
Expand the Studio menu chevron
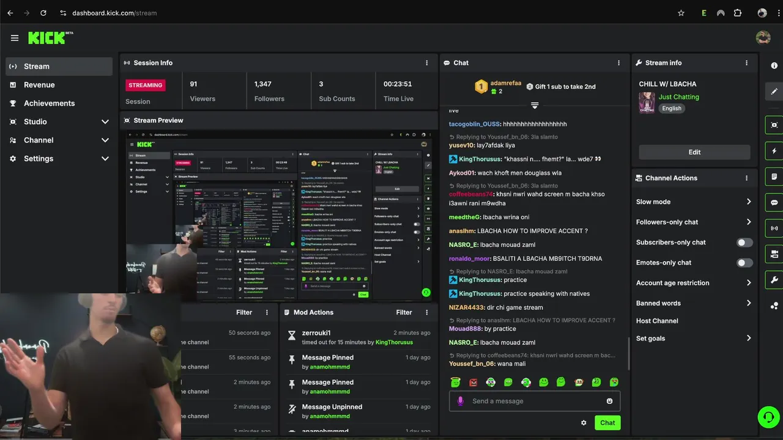point(105,122)
